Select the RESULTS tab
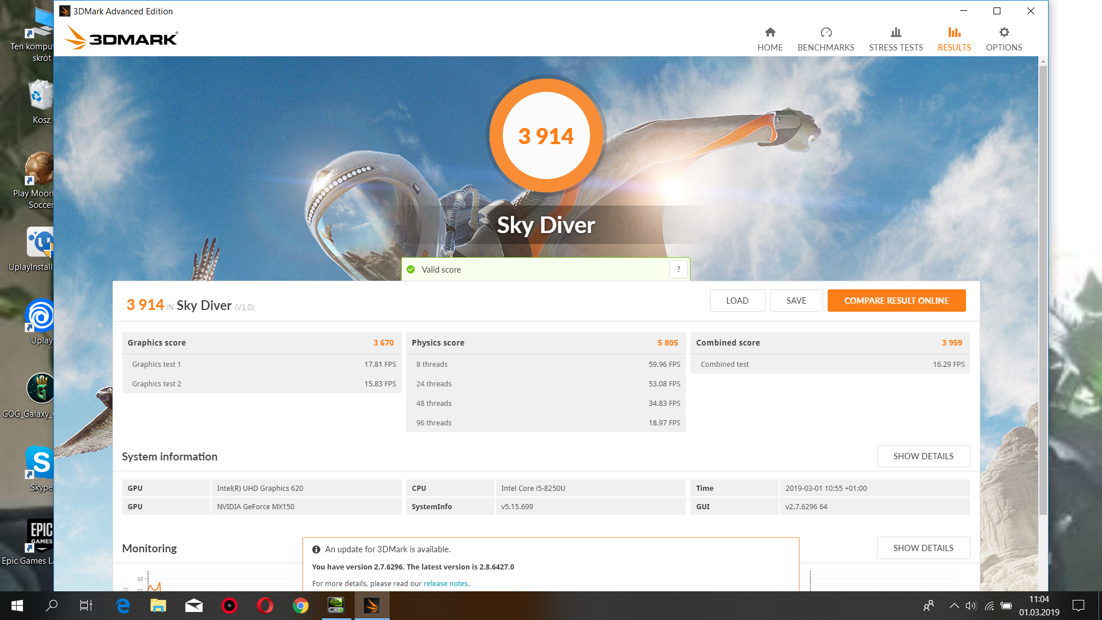Viewport: 1102px width, 620px height. pyautogui.click(x=954, y=39)
